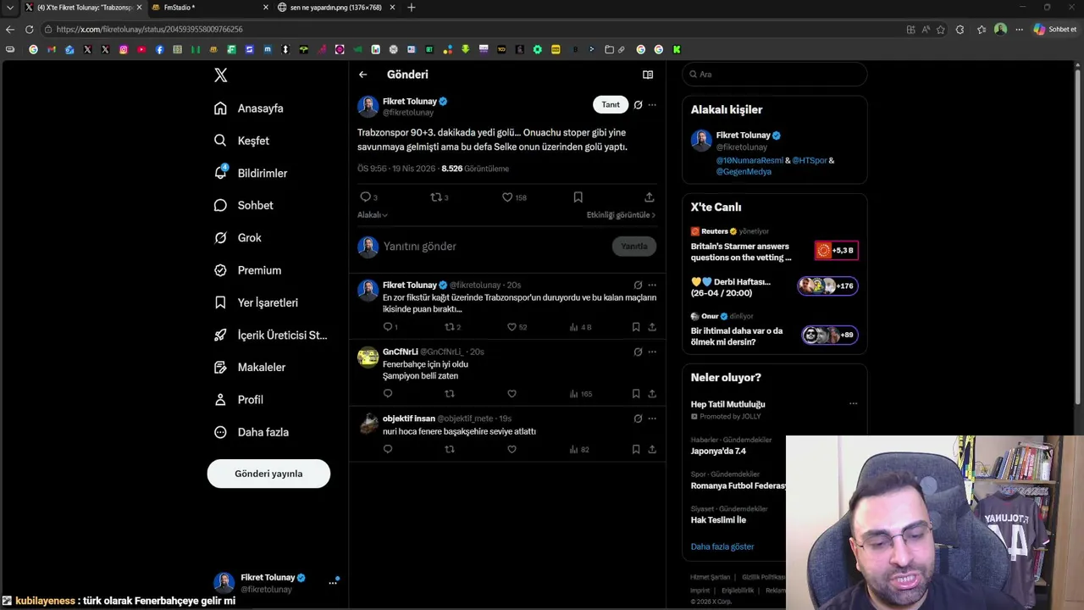The image size is (1084, 610).
Task: Open account switcher for Fikret Tolunay
Action: [x=276, y=583]
